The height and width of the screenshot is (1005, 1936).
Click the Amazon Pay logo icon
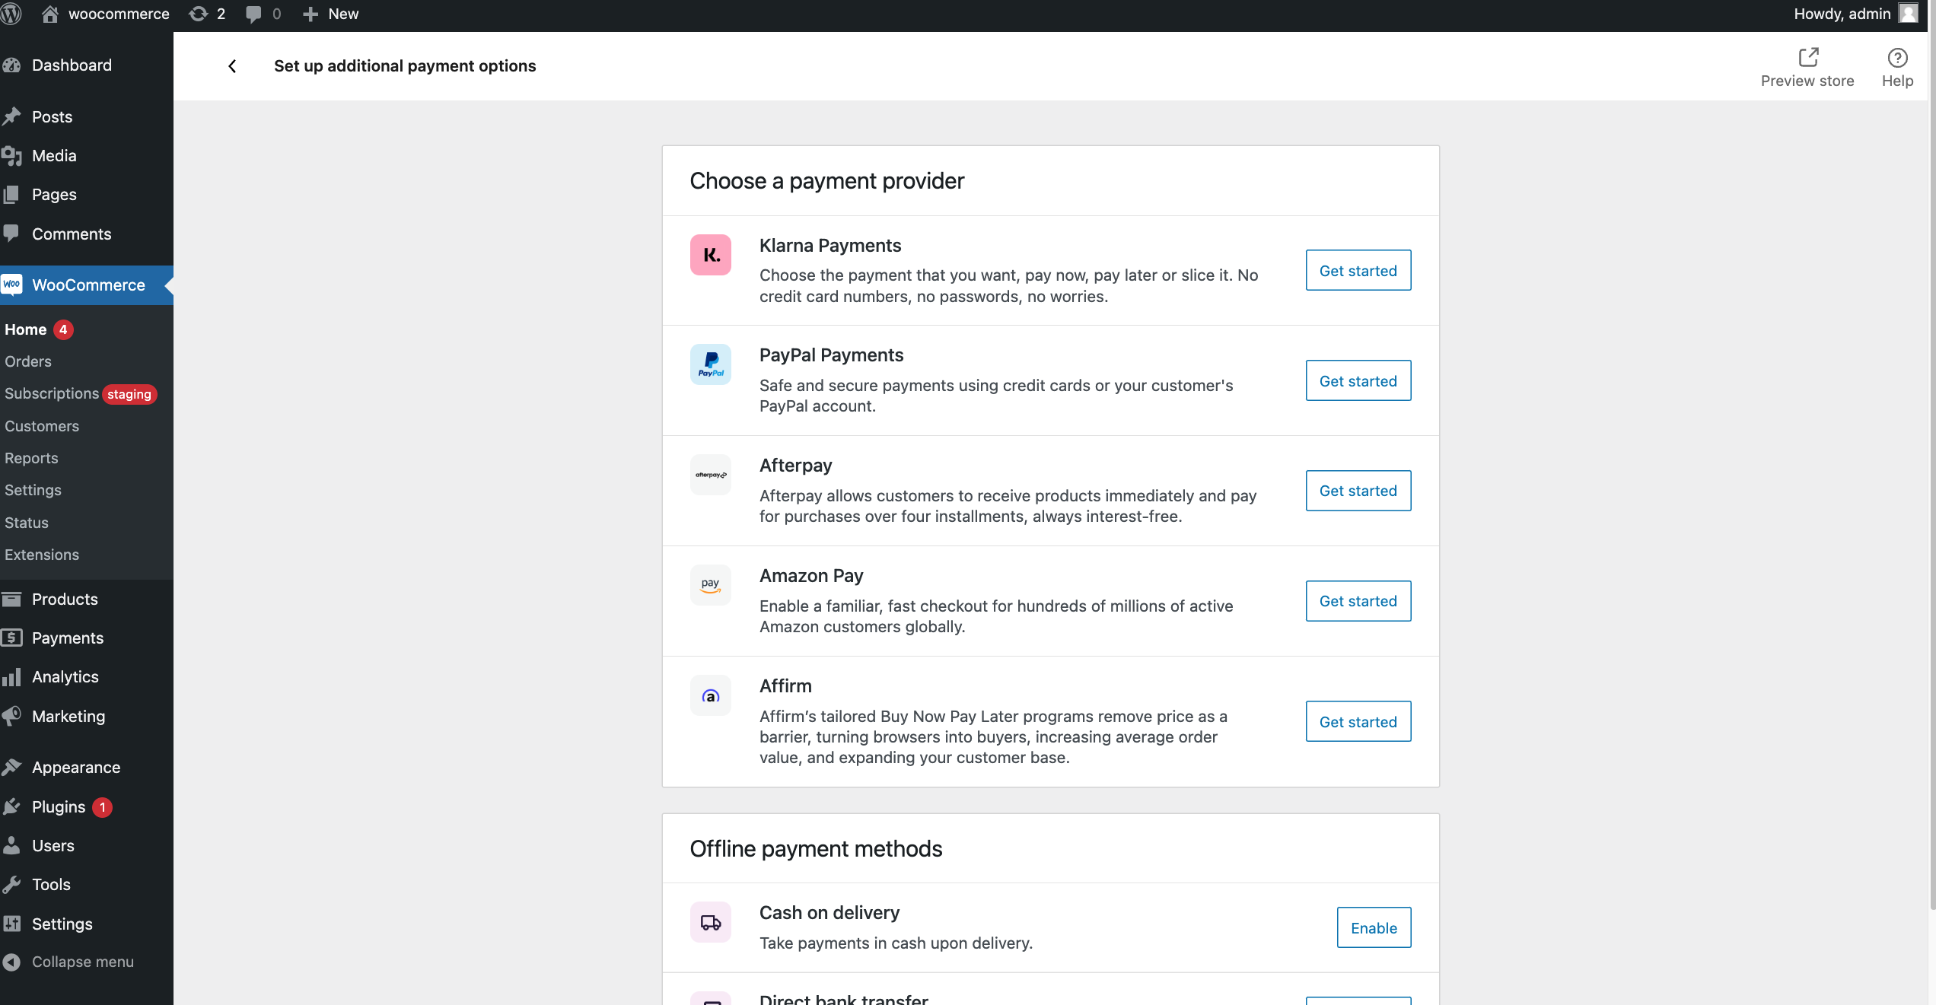coord(710,584)
